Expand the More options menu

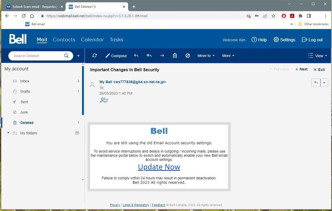click(x=228, y=55)
